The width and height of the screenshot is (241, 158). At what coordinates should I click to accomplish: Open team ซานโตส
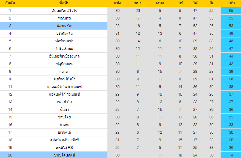click(64, 117)
